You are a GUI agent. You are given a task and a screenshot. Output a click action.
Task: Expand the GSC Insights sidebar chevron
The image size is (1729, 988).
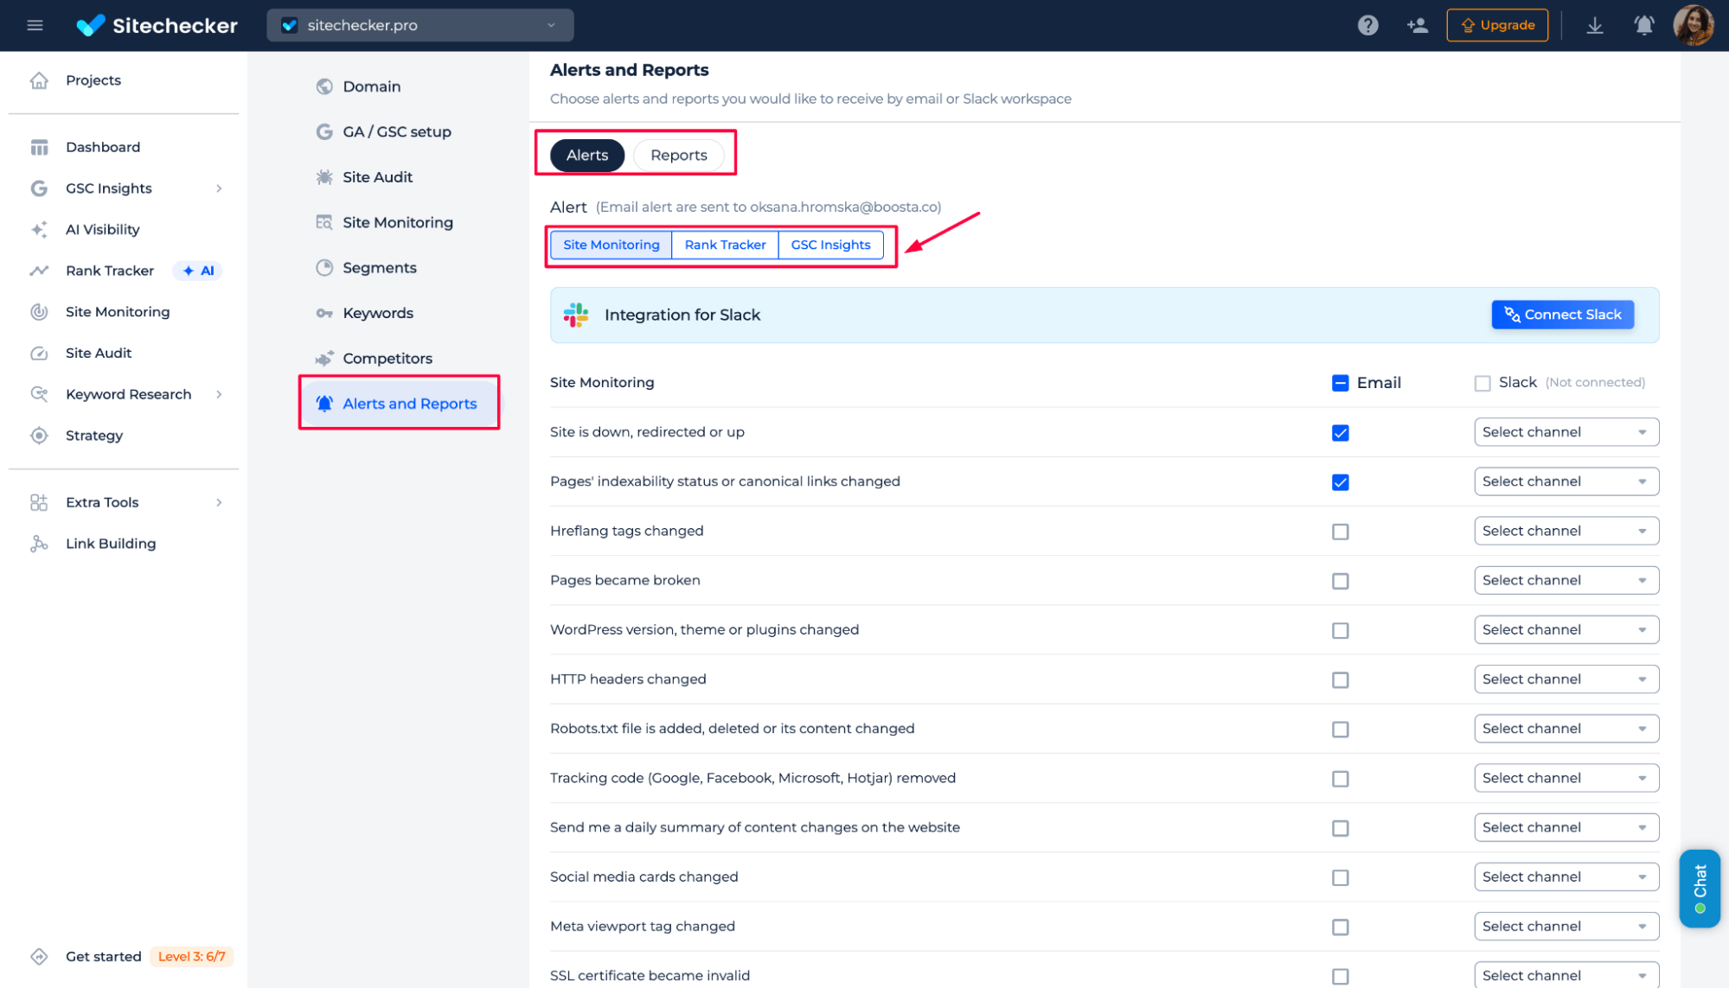pos(219,188)
